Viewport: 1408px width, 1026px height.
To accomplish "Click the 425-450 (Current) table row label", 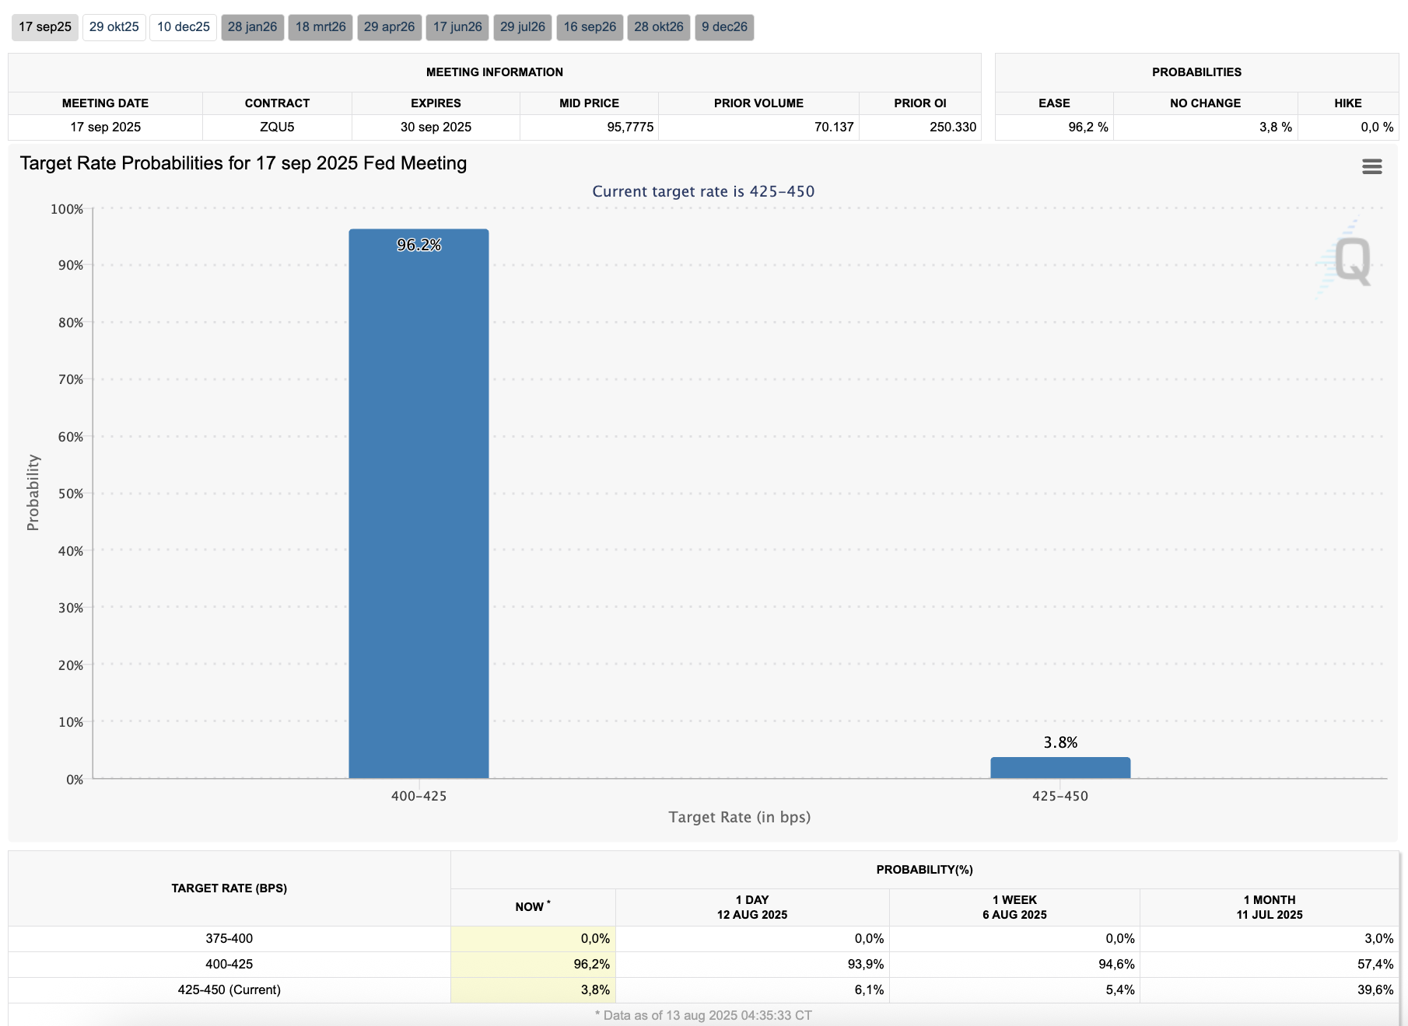I will coord(229,990).
